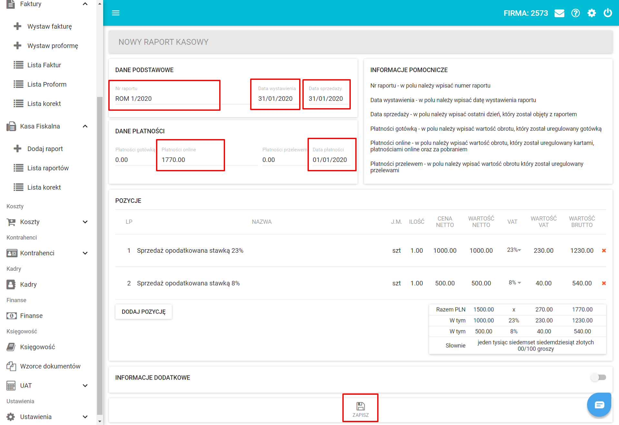Screen dimensions: 619x425
Task: Delete position 1 with red X
Action: click(x=604, y=250)
